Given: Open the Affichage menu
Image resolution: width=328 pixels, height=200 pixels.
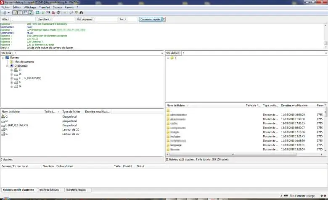Looking at the screenshot, I should [x=30, y=7].
